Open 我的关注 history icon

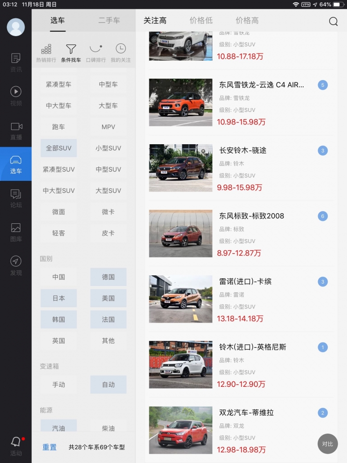[120, 53]
